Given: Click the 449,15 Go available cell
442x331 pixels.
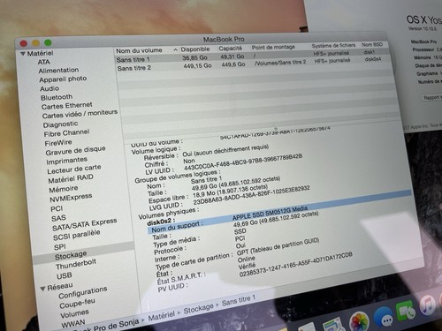Looking at the screenshot, I should point(197,66).
